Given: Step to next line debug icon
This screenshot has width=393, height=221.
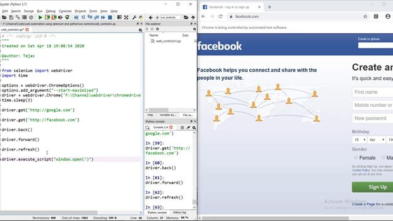Looking at the screenshot, I should pos(84,18).
